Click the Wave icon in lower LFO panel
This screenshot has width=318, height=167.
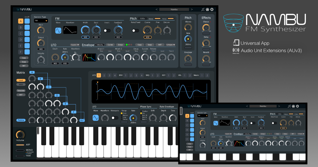[x=96, y=117]
